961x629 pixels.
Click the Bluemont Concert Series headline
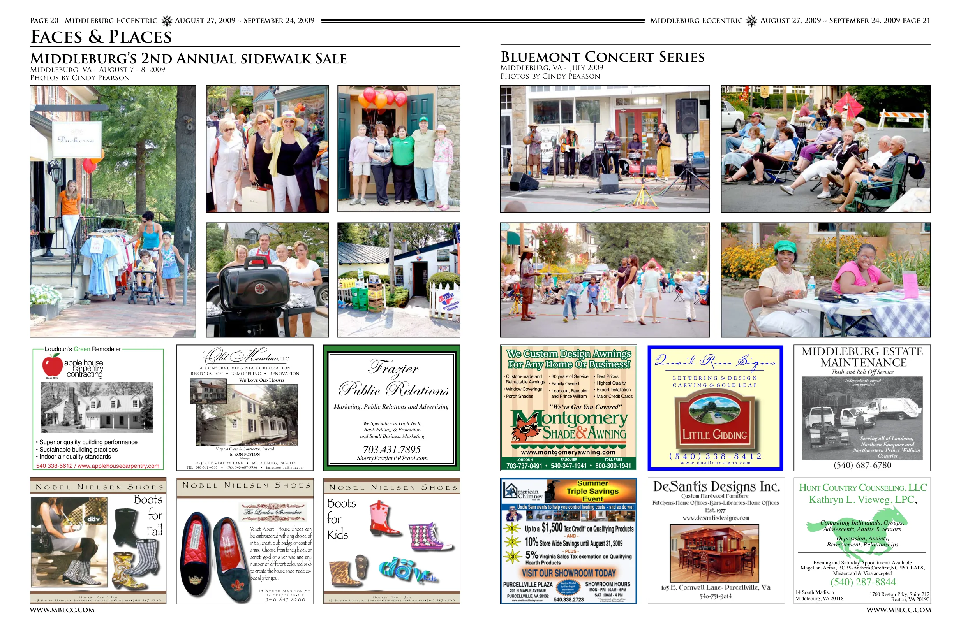(603, 57)
